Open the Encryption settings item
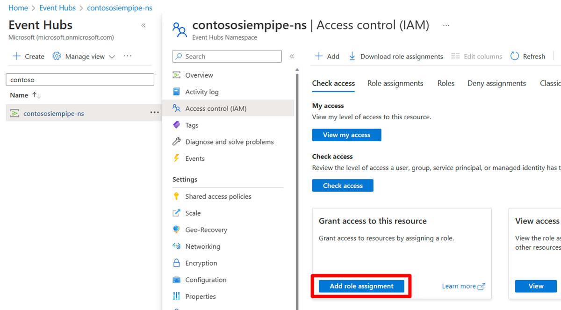561x310 pixels. tap(201, 263)
